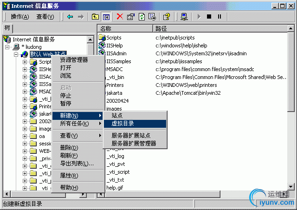Select 站点 in the 新建 submenu
The height and width of the screenshot is (210, 297).
[x=135, y=116]
